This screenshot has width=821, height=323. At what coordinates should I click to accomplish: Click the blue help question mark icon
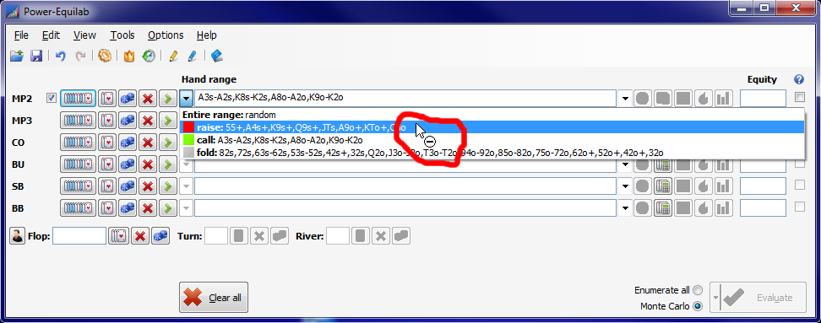pyautogui.click(x=798, y=79)
